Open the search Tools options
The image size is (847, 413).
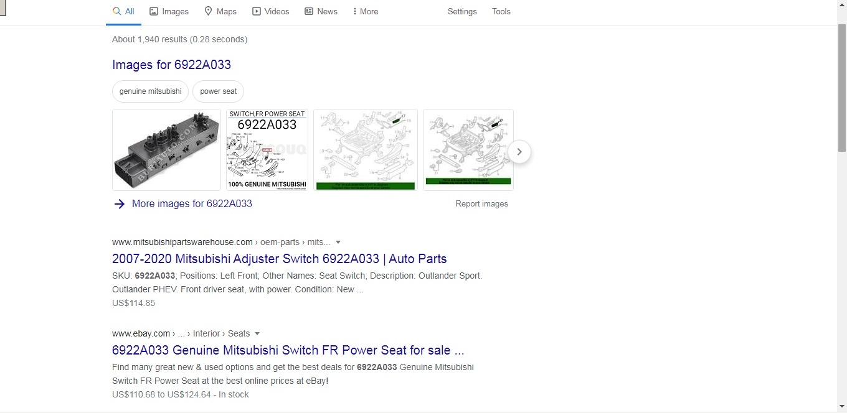pyautogui.click(x=501, y=11)
